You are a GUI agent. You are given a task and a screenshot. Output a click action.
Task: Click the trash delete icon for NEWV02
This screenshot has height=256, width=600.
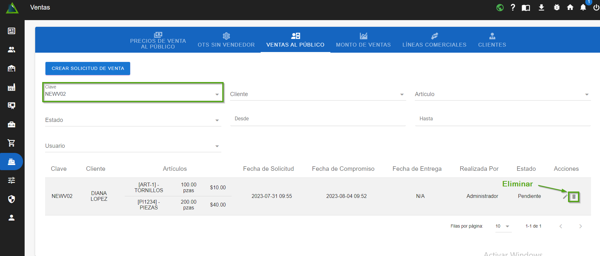point(574,197)
